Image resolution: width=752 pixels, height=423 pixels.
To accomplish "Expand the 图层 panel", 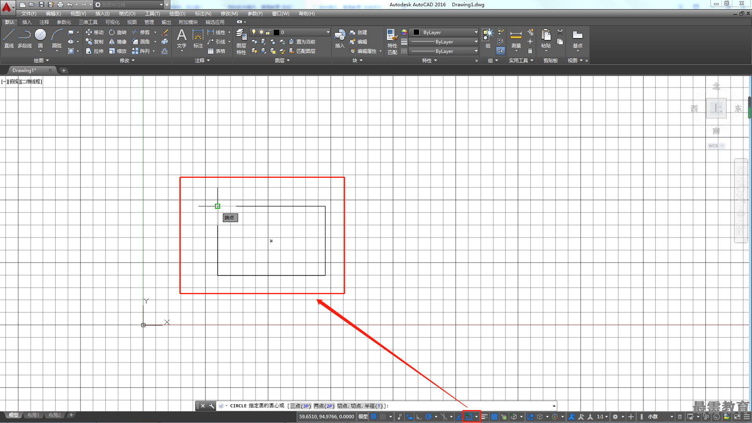I will (x=282, y=61).
